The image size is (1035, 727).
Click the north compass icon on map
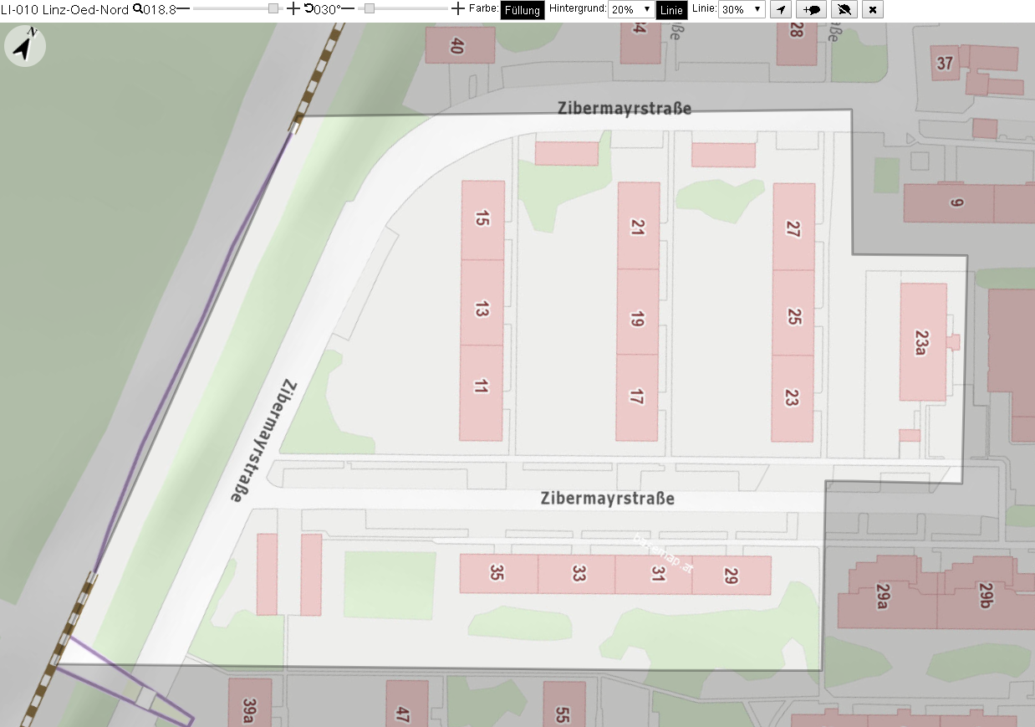tap(25, 46)
